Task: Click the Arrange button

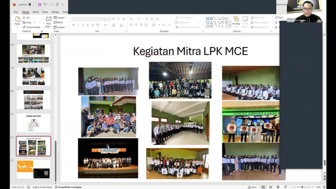Action: pyautogui.click(x=236, y=21)
